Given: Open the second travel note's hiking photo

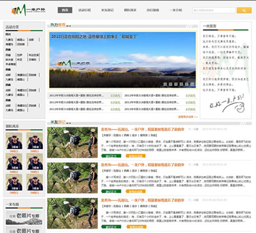Looking at the screenshot, I should 72,178.
